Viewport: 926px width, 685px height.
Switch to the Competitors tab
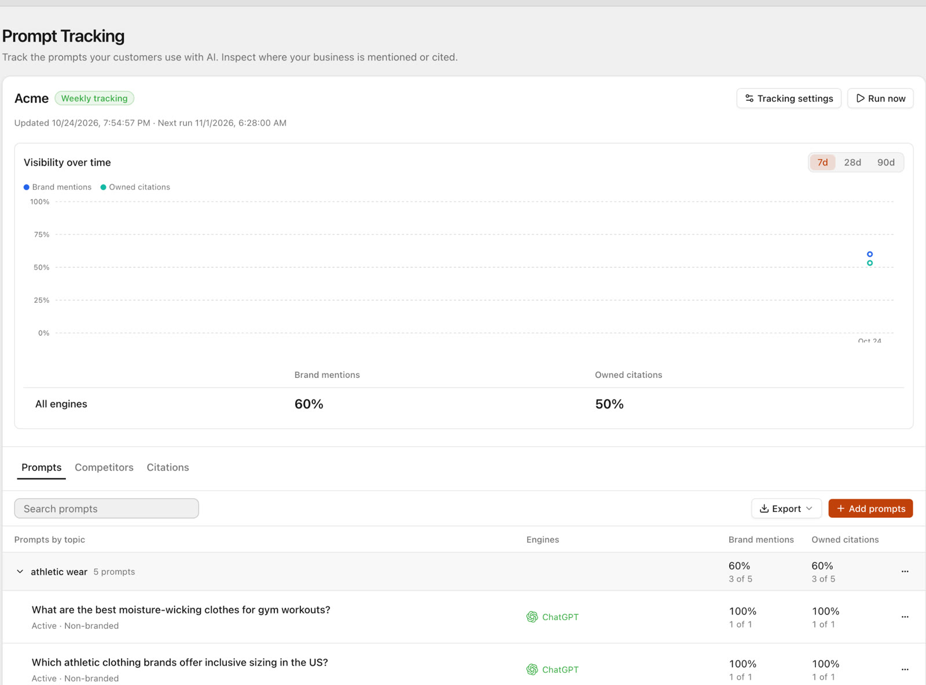point(104,467)
